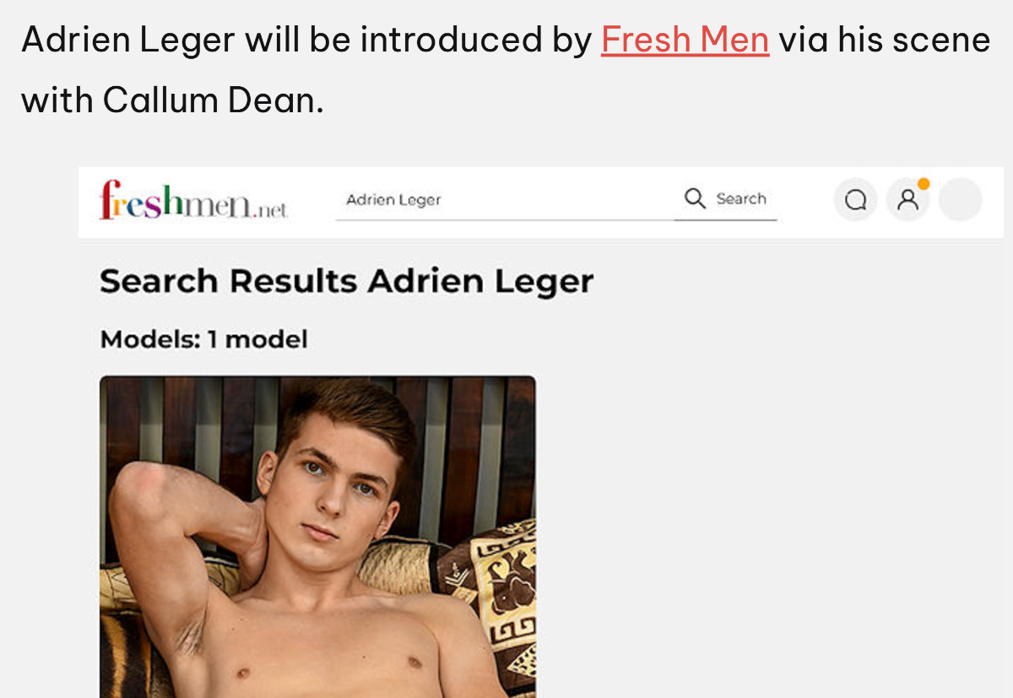Click the Search button label
Image resolution: width=1013 pixels, height=698 pixels.
pos(741,198)
